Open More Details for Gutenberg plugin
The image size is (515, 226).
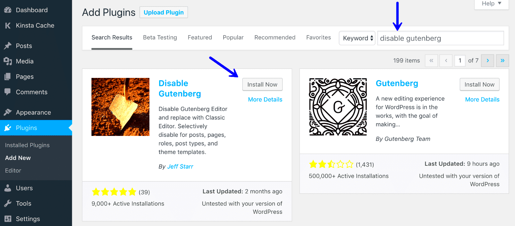(x=482, y=100)
